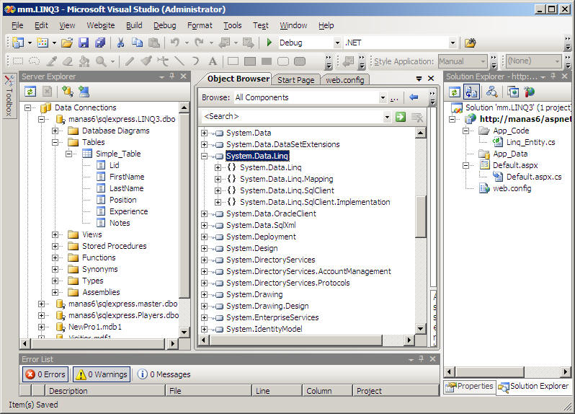Select System.Data.OracleClient in Object Browser
The height and width of the screenshot is (414, 575).
[x=271, y=213]
